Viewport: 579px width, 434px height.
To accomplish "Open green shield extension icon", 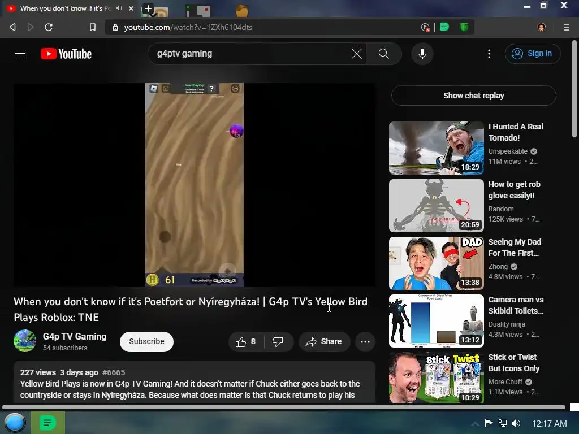I will point(464,27).
